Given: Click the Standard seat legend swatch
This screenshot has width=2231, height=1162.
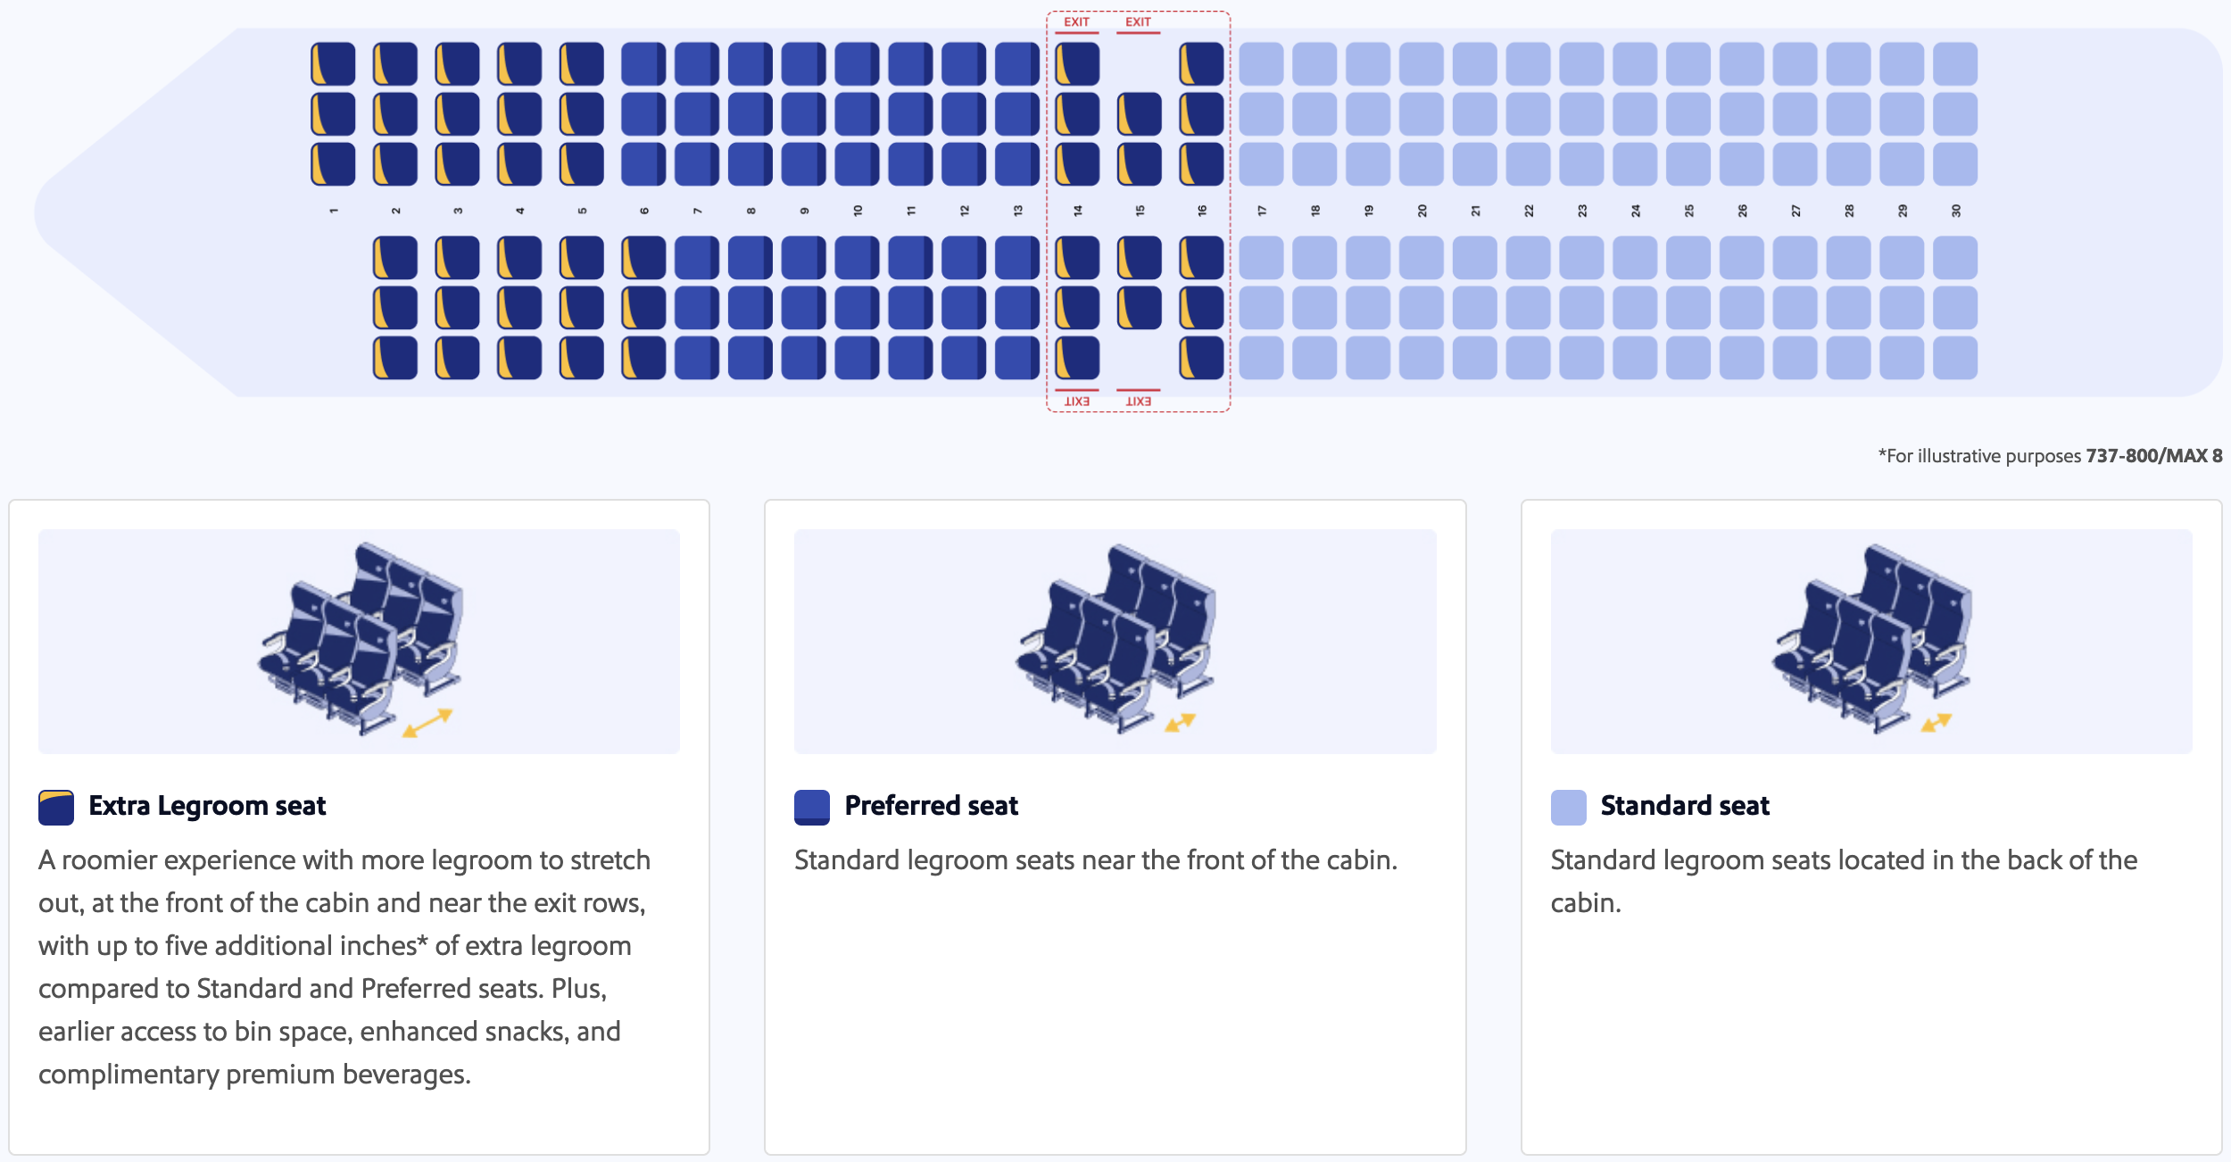Looking at the screenshot, I should pos(1568,807).
